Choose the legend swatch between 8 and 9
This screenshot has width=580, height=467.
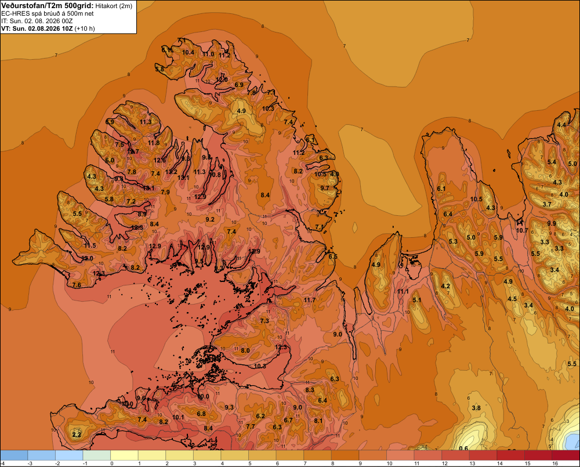pyautogui.click(x=346, y=455)
